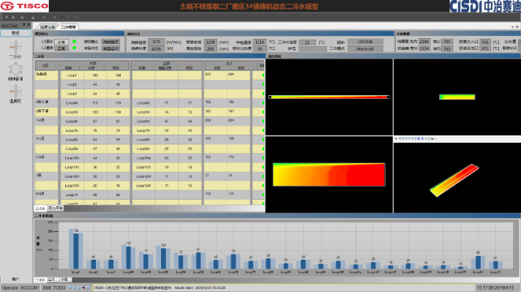
Task: Click the L1 communication green status indicator
Action: click(74, 42)
